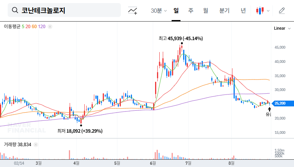Remove the 거래량 indicator with the x
This screenshot has width=294, height=167.
(36, 145)
